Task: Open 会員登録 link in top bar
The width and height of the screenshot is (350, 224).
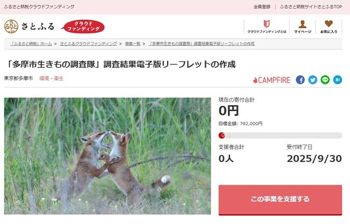Action: click(x=262, y=6)
